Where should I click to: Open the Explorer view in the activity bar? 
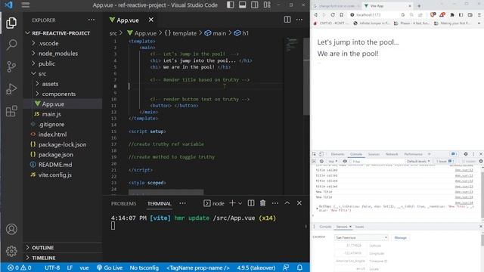[11, 23]
